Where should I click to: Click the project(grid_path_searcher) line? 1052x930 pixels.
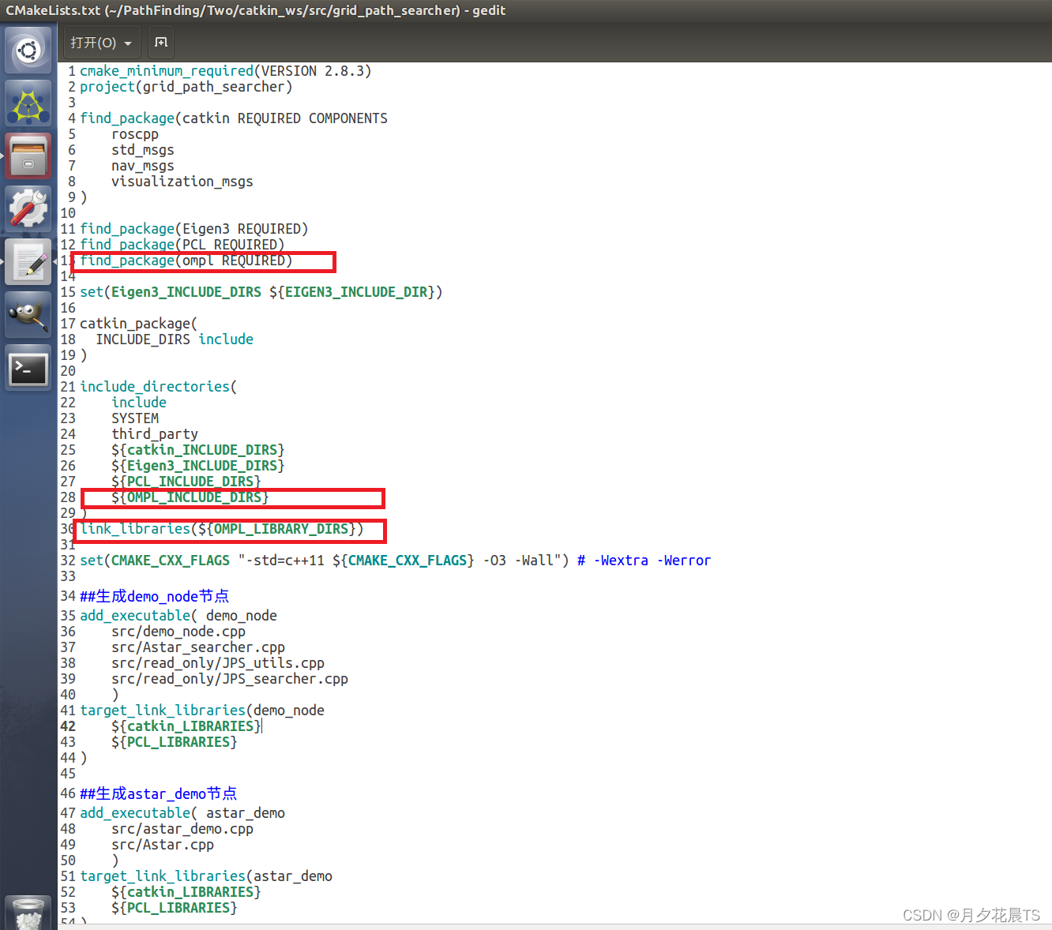pyautogui.click(x=186, y=87)
